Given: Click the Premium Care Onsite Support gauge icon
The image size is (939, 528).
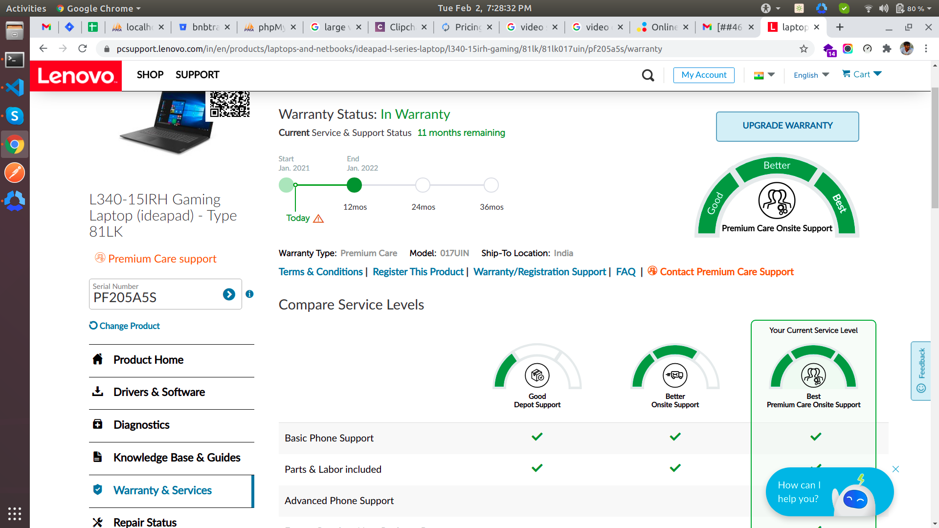Looking at the screenshot, I should coord(777,201).
